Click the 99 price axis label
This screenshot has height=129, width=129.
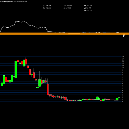(123, 69)
